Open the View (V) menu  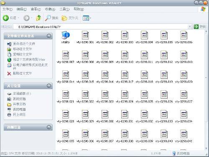36,9
